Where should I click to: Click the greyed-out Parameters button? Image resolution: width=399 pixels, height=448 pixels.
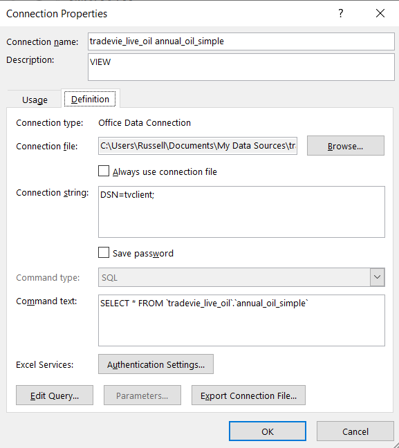[142, 395]
